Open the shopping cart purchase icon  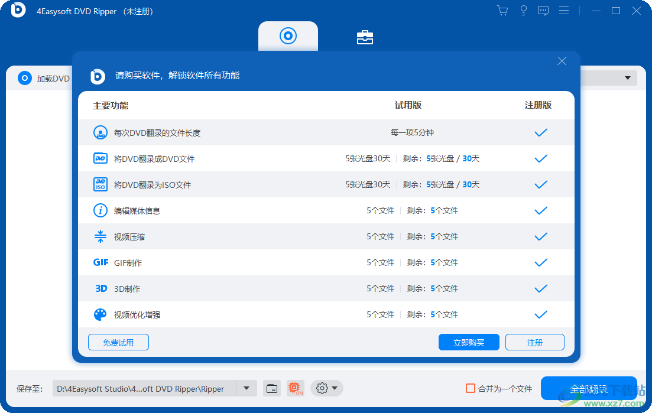[x=502, y=11]
